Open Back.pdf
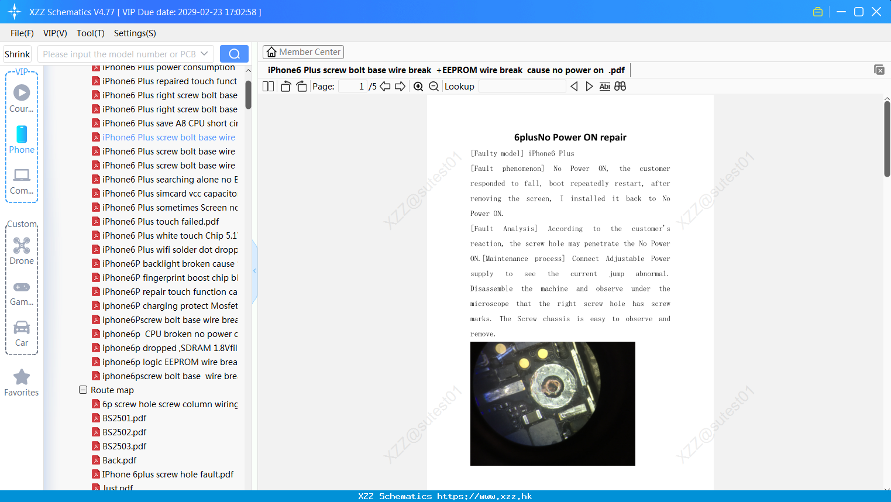The height and width of the screenshot is (502, 891). pos(115,460)
